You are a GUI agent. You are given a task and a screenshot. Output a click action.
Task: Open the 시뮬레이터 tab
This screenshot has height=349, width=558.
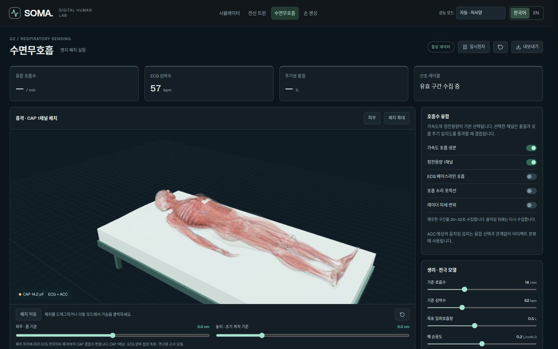point(229,13)
